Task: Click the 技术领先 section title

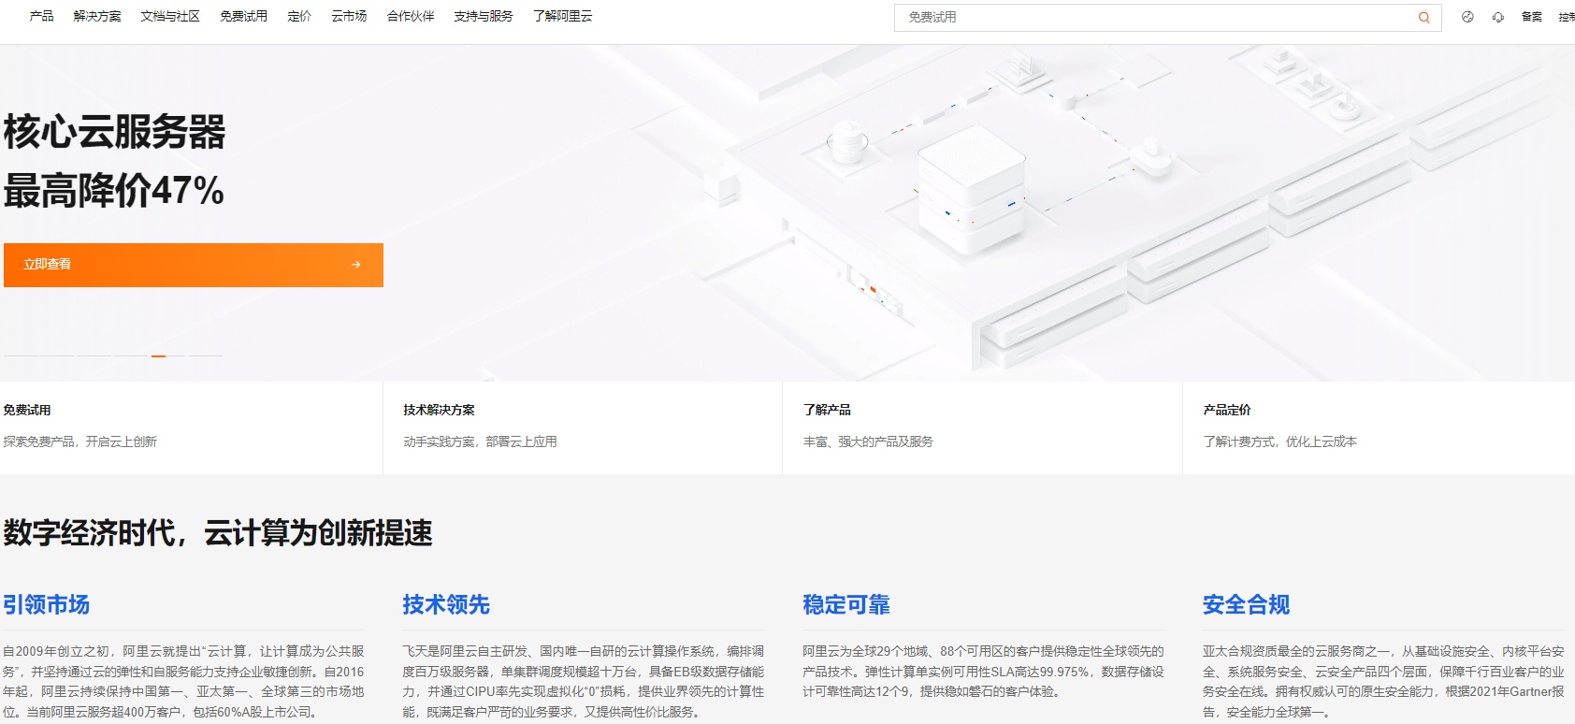Action: coord(446,604)
